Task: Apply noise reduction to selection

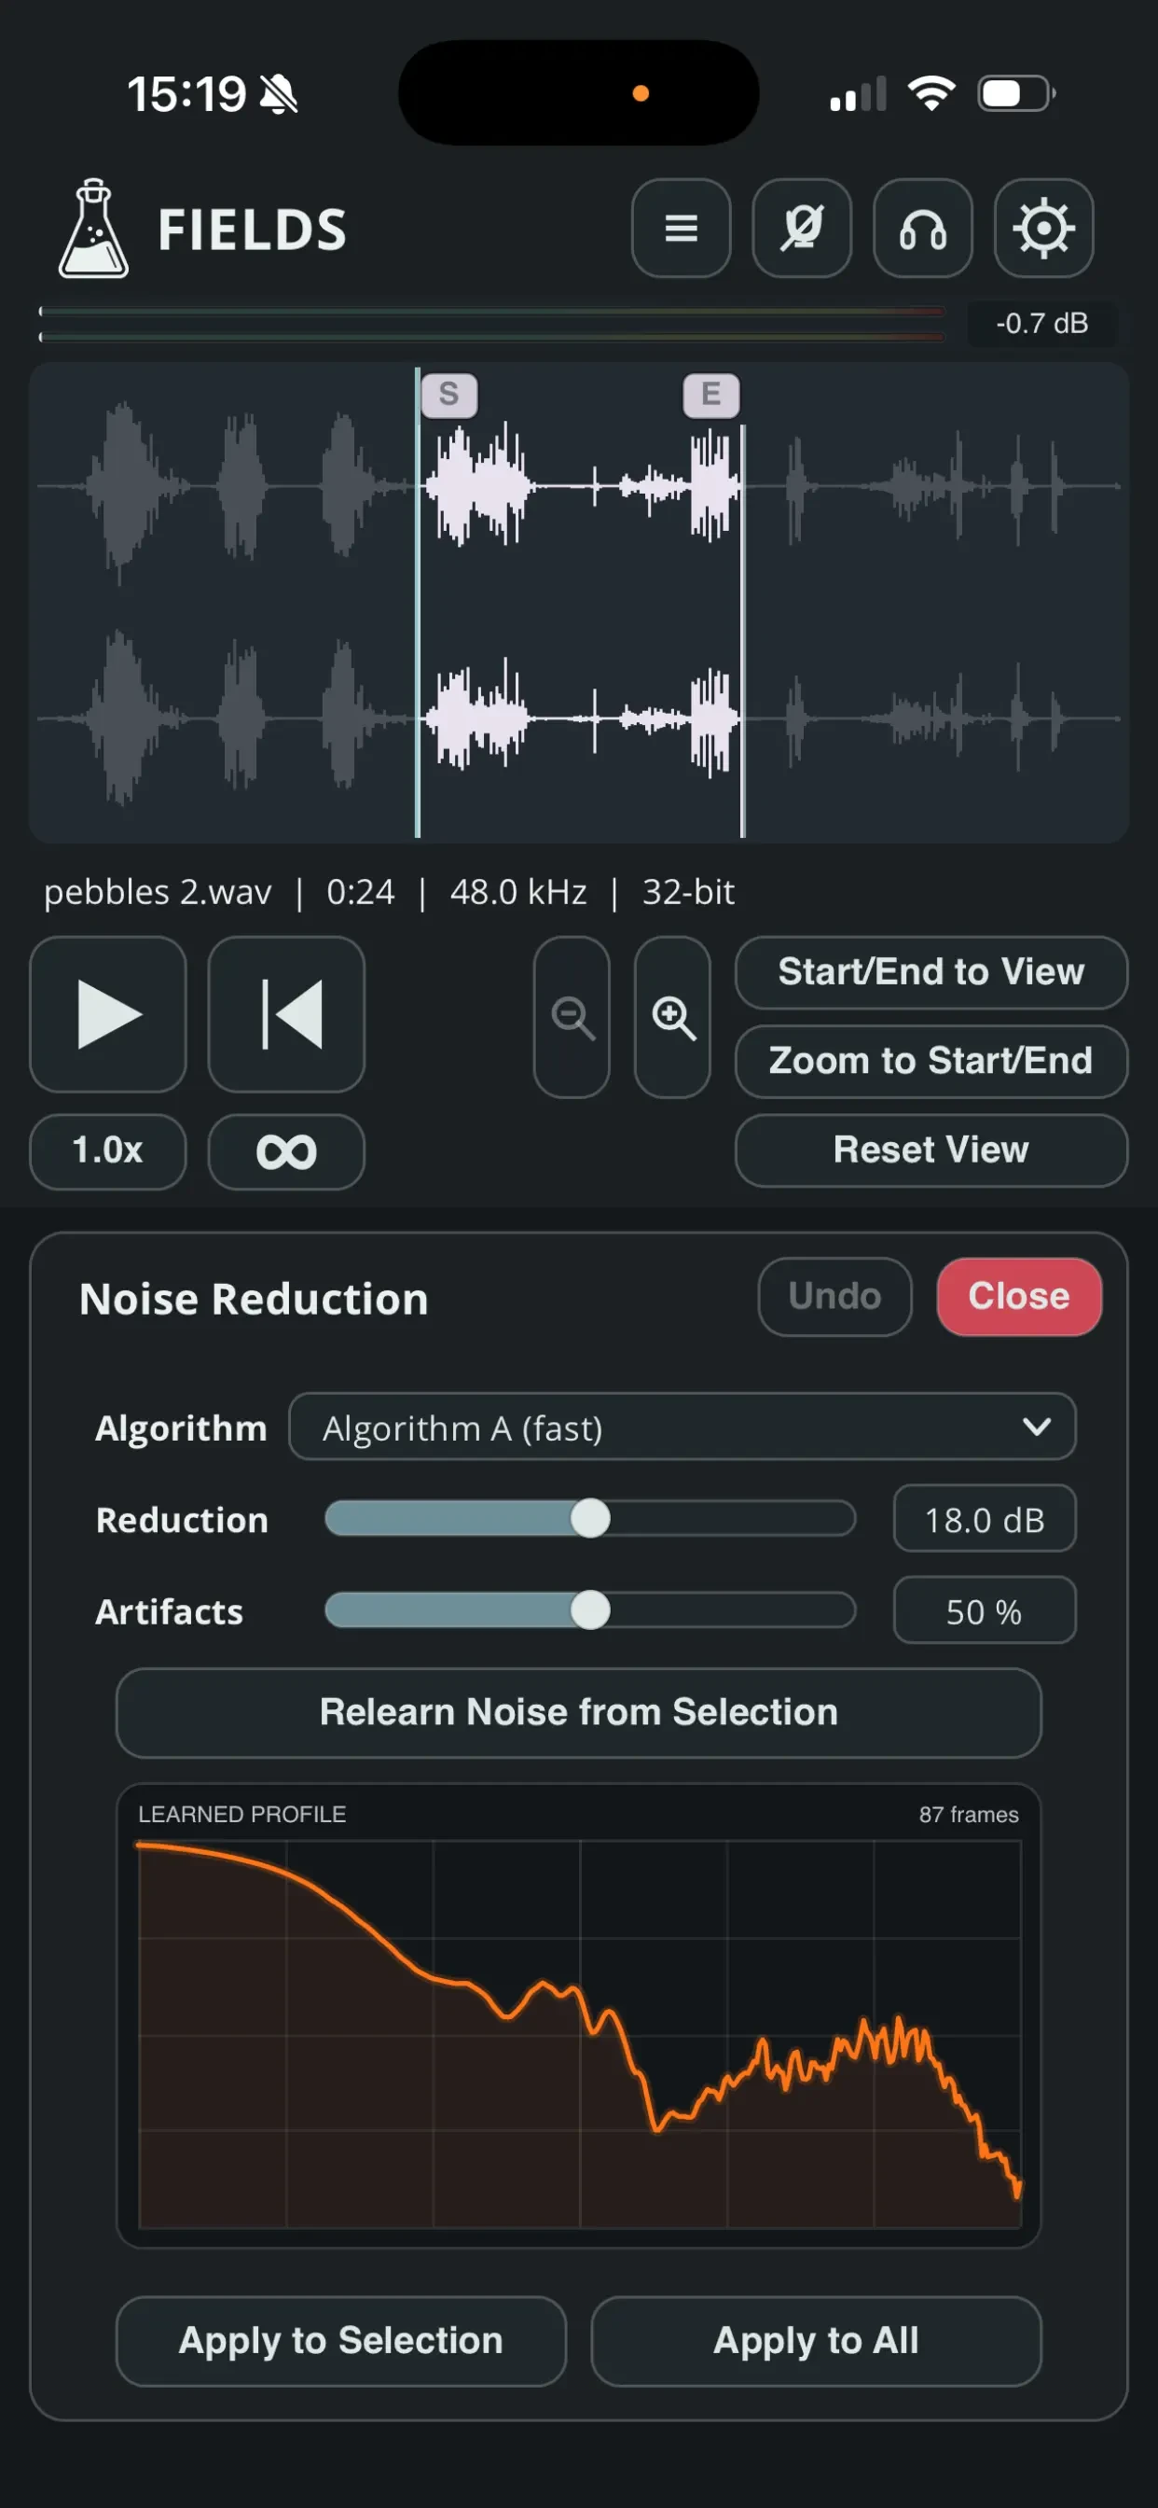Action: pos(340,2341)
